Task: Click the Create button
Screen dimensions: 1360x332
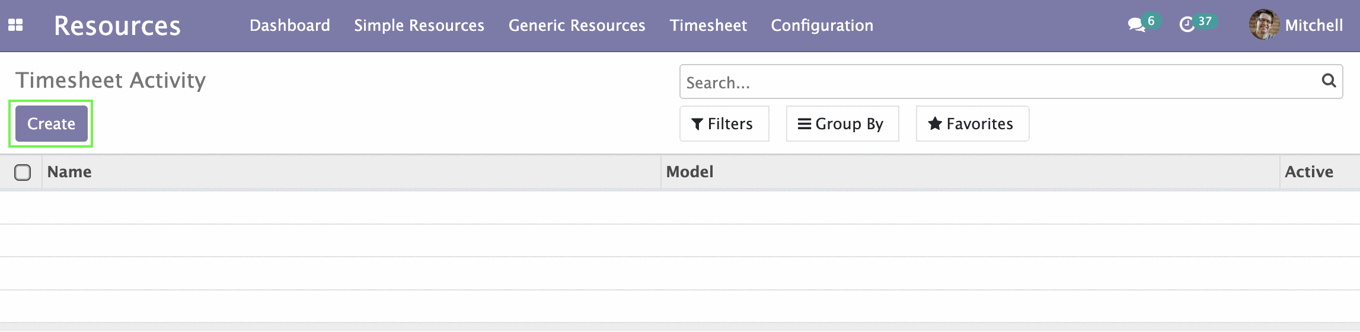Action: coord(52,124)
